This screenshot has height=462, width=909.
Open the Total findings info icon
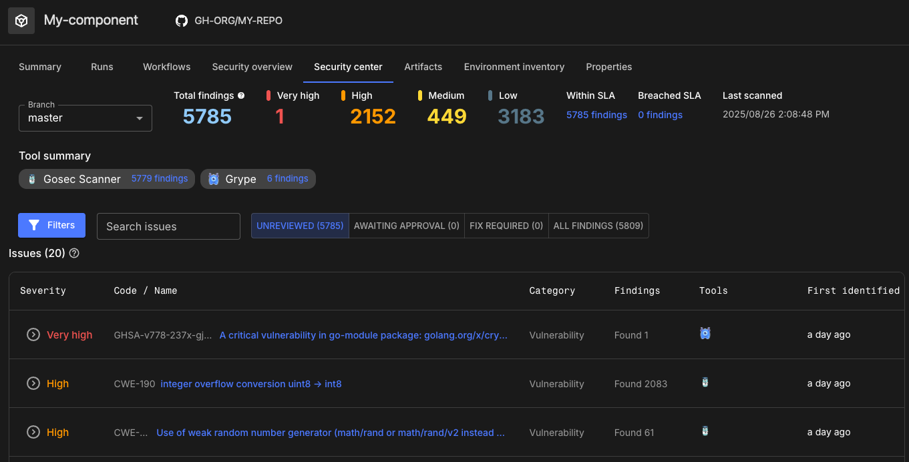[x=240, y=95]
